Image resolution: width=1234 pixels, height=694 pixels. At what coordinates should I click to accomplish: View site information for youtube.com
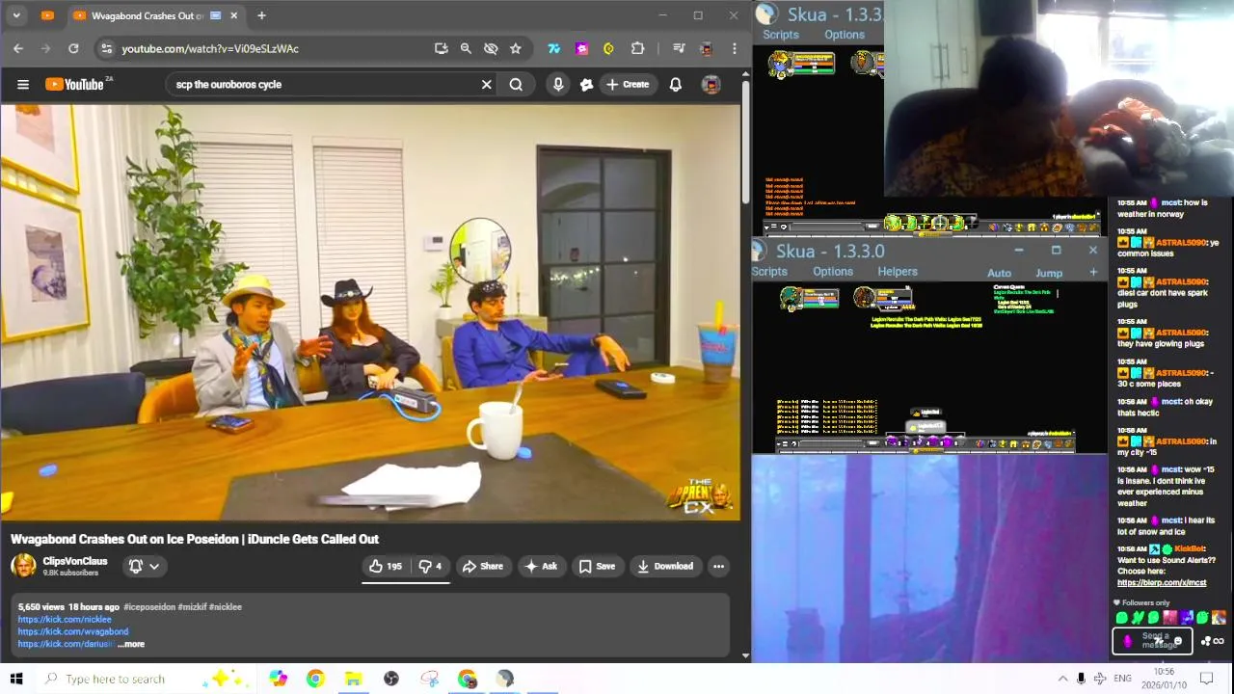pyautogui.click(x=106, y=48)
